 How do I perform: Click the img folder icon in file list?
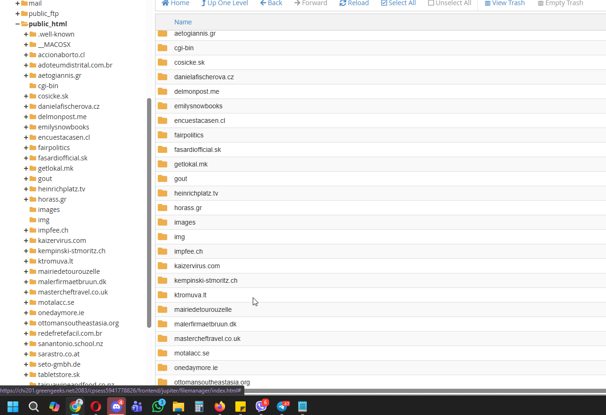pos(163,237)
